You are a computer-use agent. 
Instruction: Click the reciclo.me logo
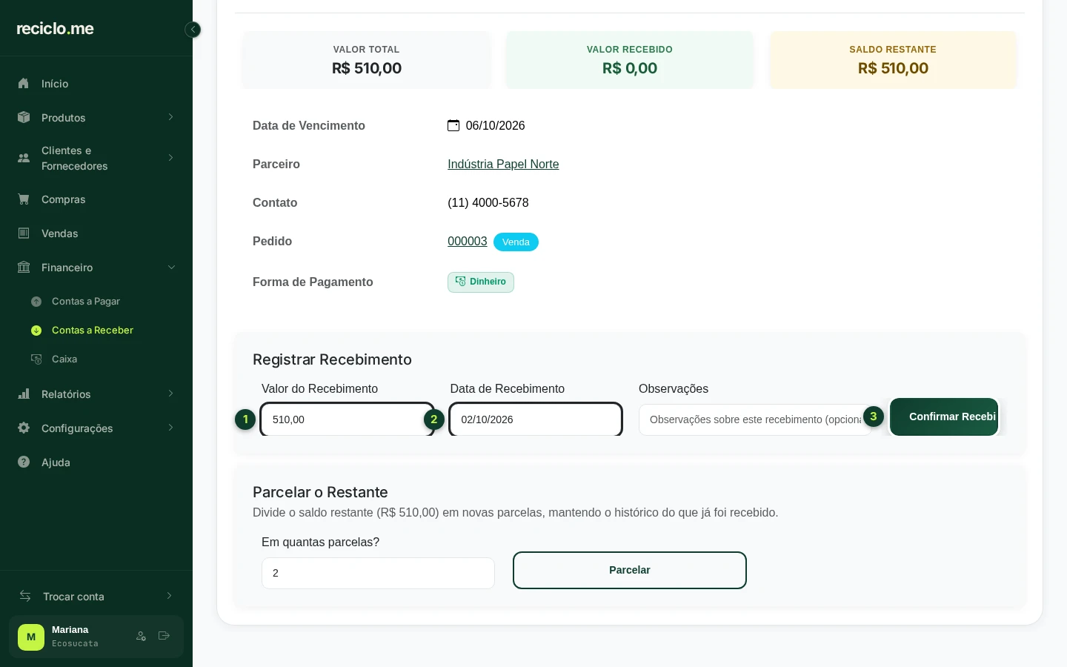[56, 29]
